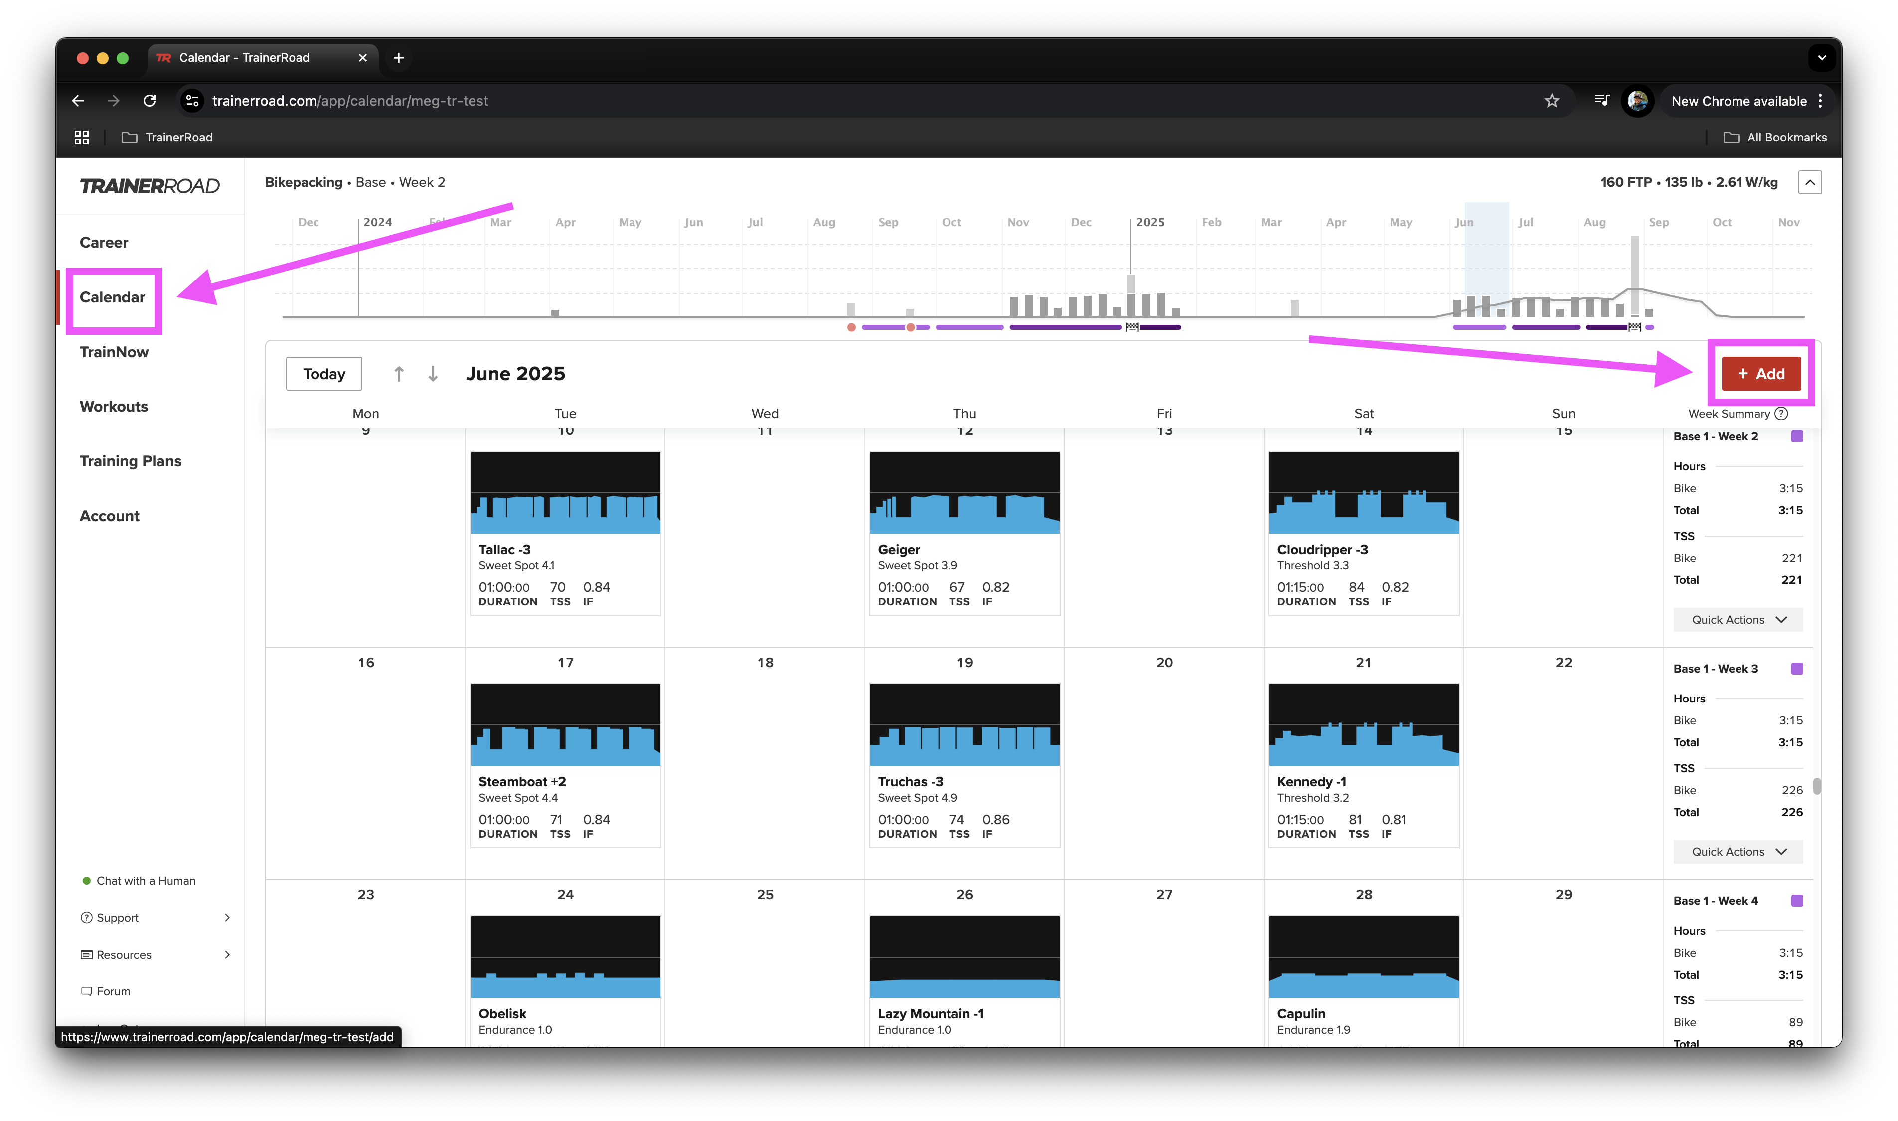Open Account in the sidebar

click(110, 516)
